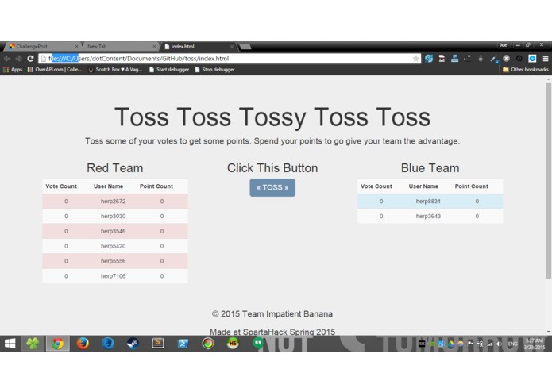Select herp8831 in the Blue Team table
This screenshot has height=392, width=552.
[428, 202]
